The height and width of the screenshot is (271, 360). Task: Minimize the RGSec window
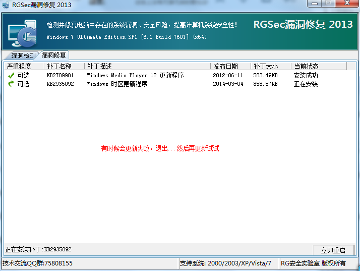pyautogui.click(x=315, y=4)
